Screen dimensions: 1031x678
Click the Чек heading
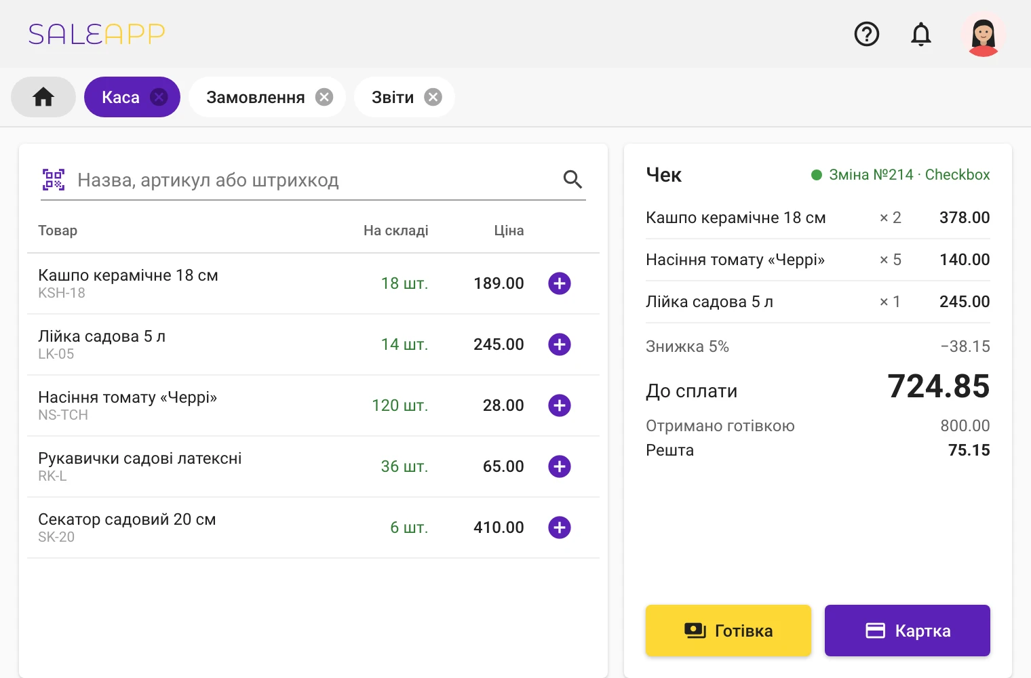663,175
